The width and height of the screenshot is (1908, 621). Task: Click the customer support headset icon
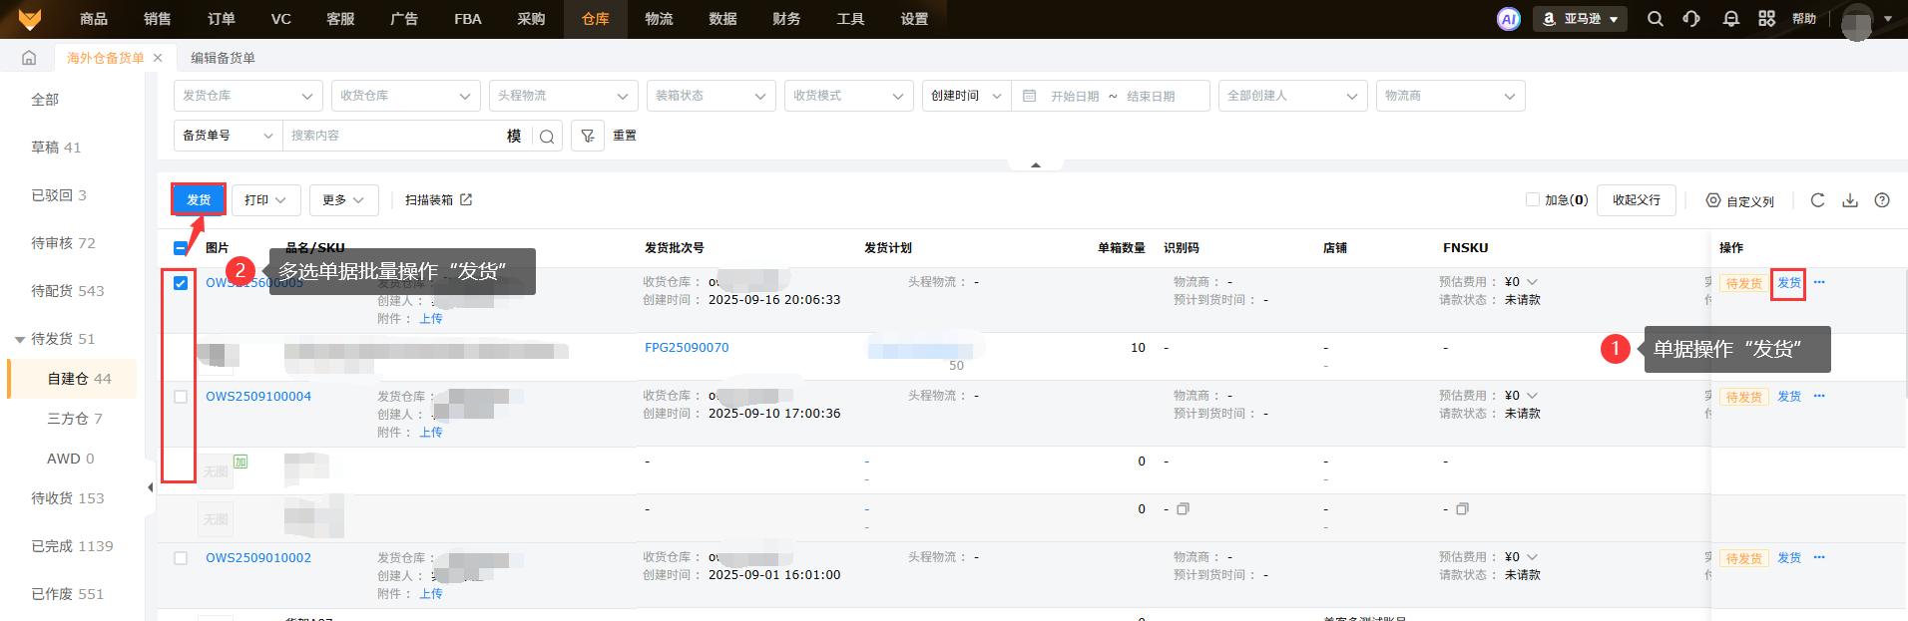(1690, 19)
